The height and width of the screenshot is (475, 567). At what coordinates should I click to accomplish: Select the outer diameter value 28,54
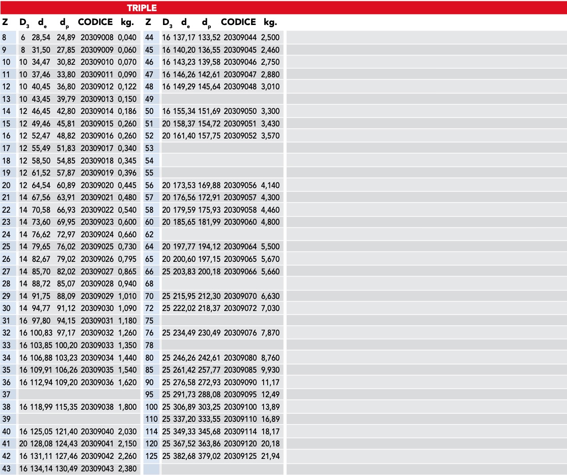[41, 38]
